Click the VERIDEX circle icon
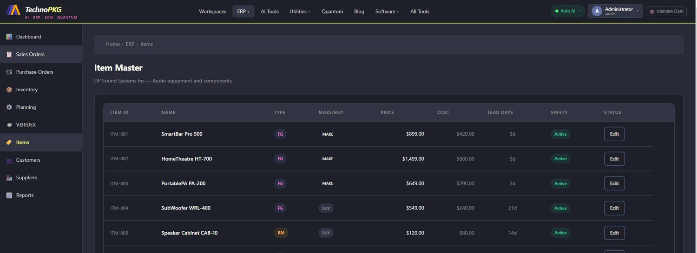The width and height of the screenshot is (697, 253). point(9,125)
